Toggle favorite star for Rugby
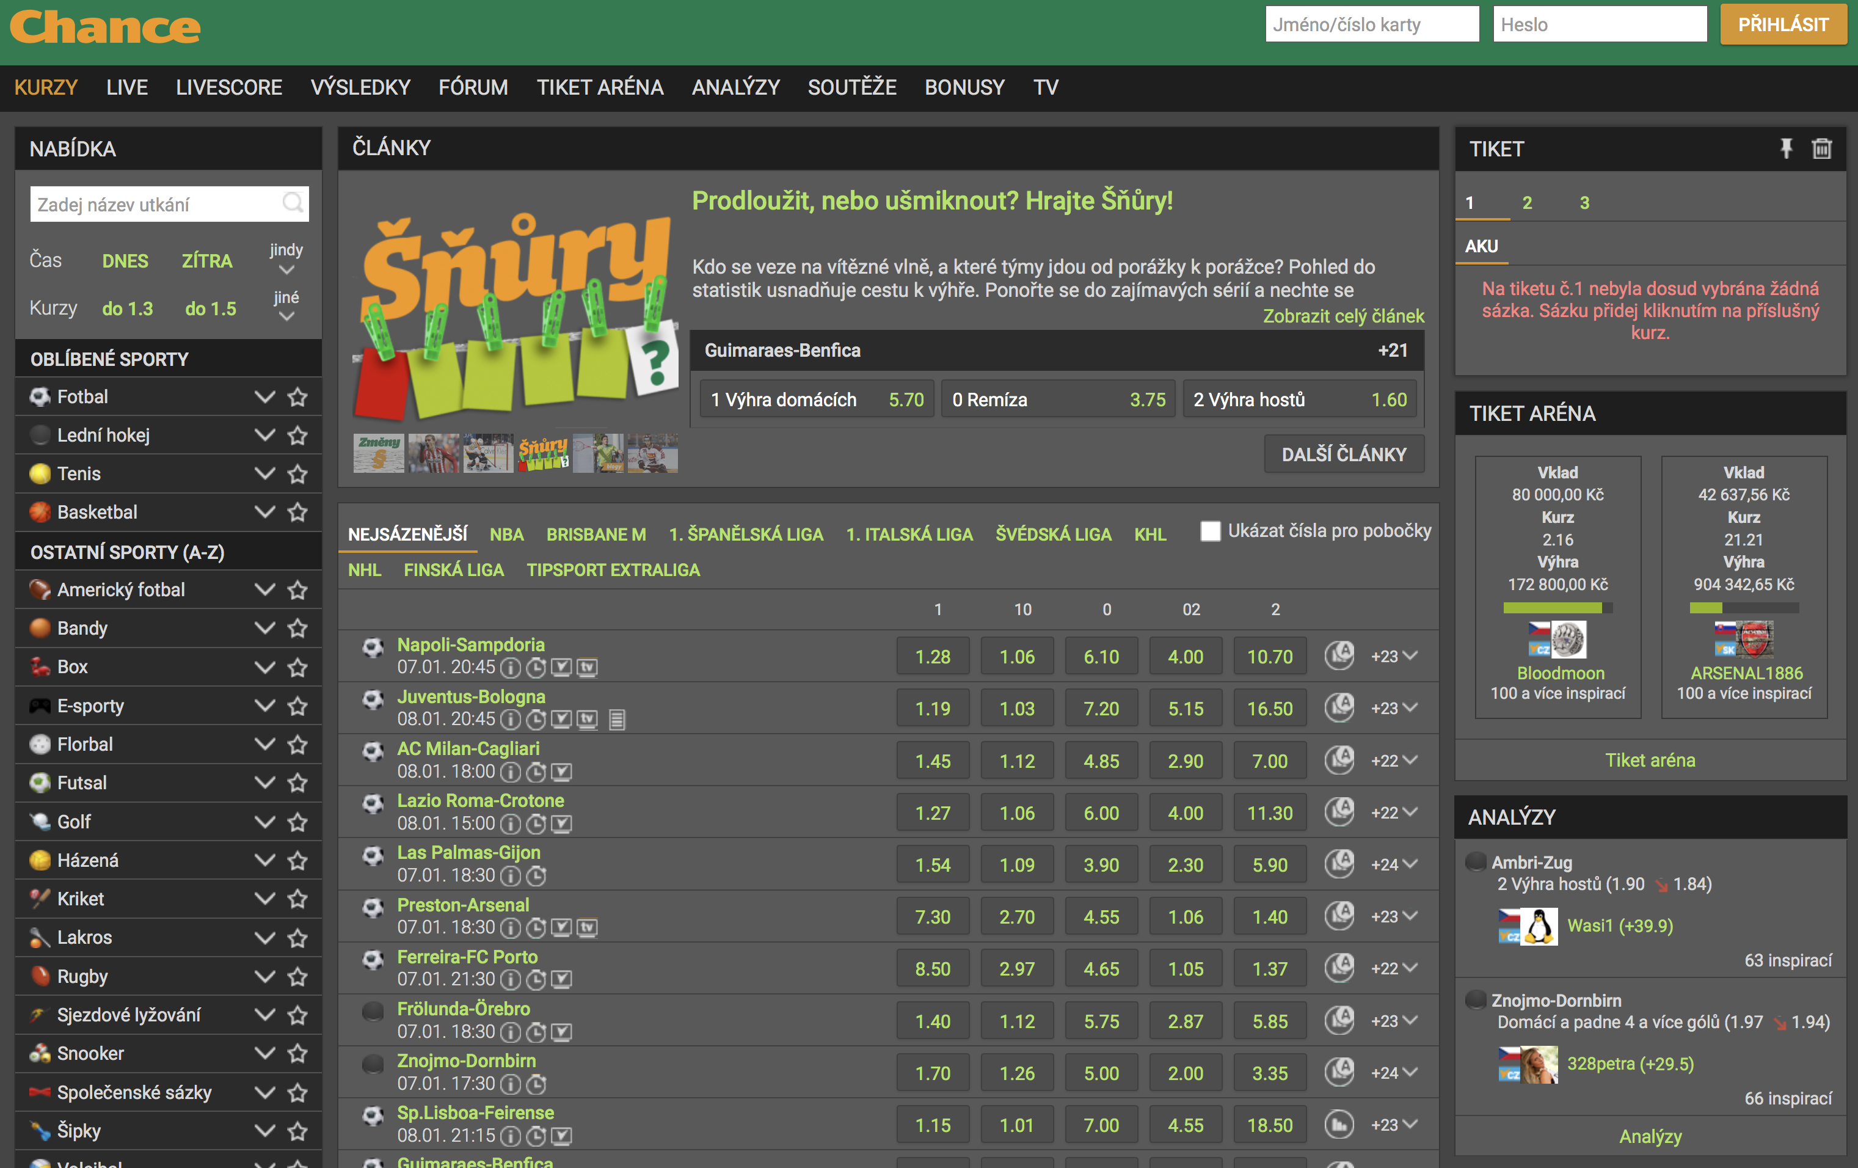1858x1168 pixels. coord(298,976)
